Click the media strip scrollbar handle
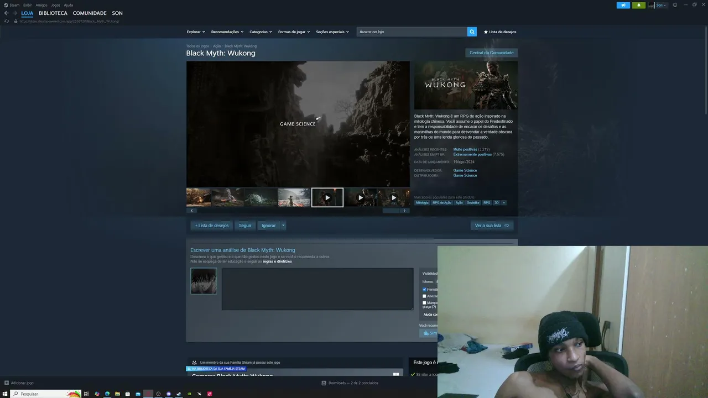The height and width of the screenshot is (398, 708). (x=391, y=211)
